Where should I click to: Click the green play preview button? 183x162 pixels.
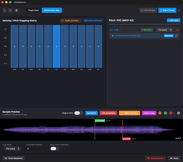165,113
